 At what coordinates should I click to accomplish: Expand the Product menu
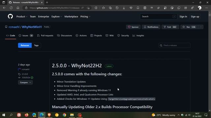(x=22, y=17)
